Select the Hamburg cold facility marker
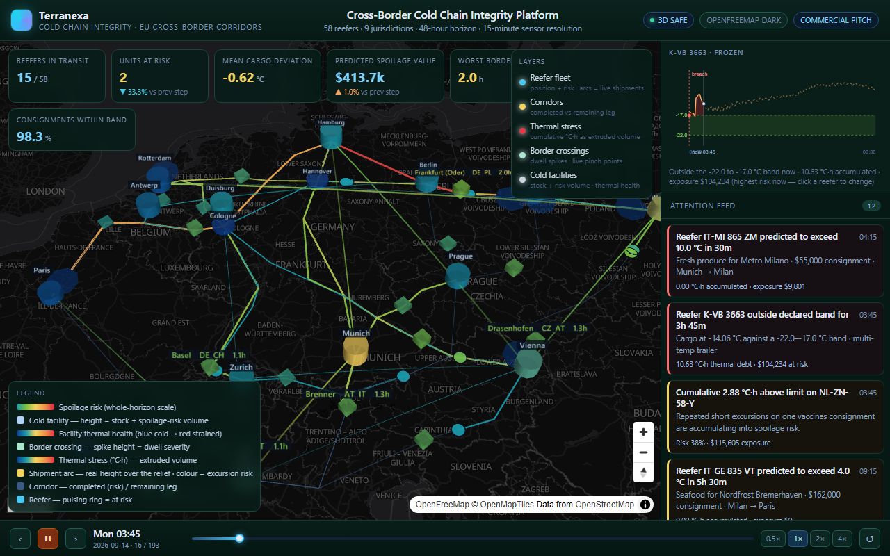This screenshot has width=890, height=556. click(332, 136)
